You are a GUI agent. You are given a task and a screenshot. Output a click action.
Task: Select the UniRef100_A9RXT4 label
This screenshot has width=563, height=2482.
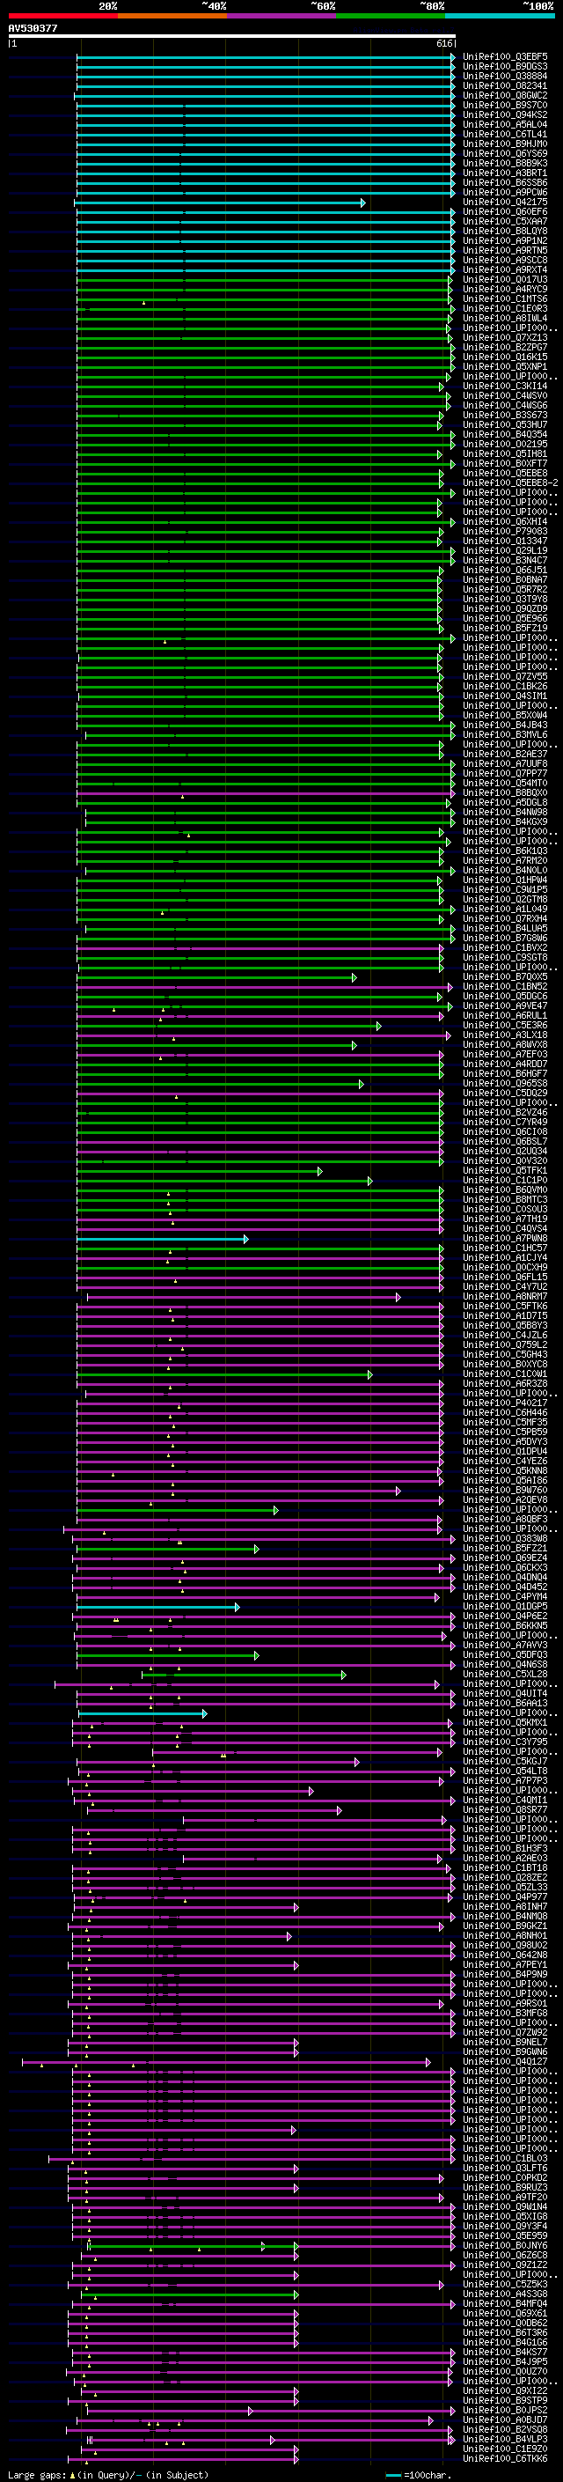click(505, 269)
